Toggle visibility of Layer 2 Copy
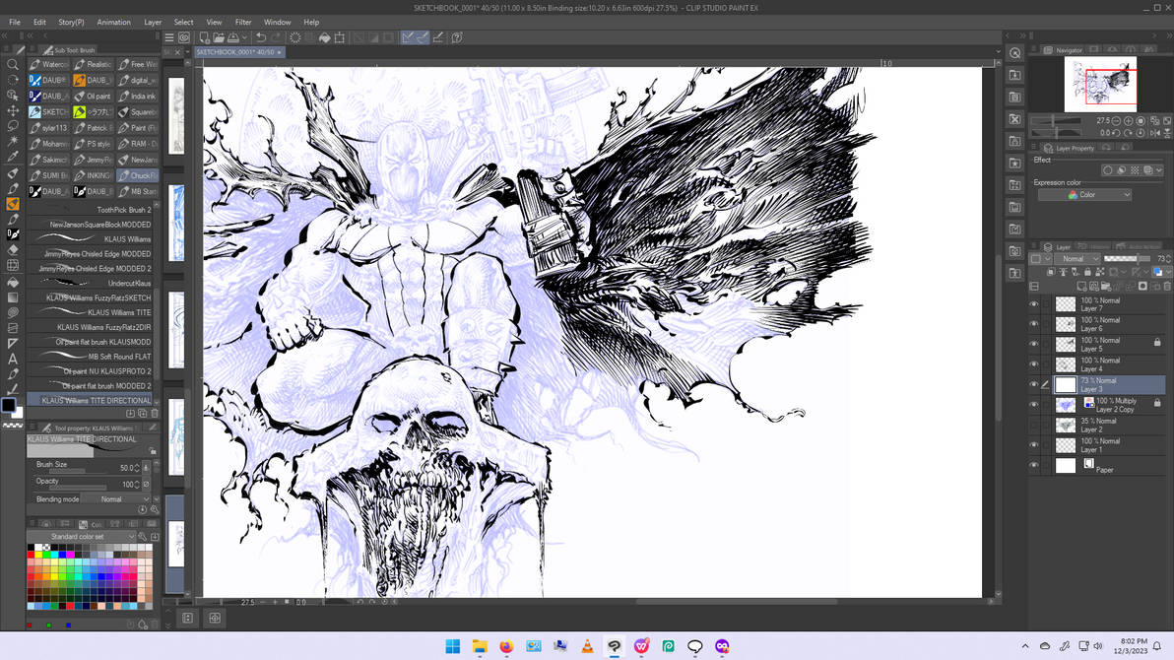The image size is (1174, 660). [x=1034, y=405]
